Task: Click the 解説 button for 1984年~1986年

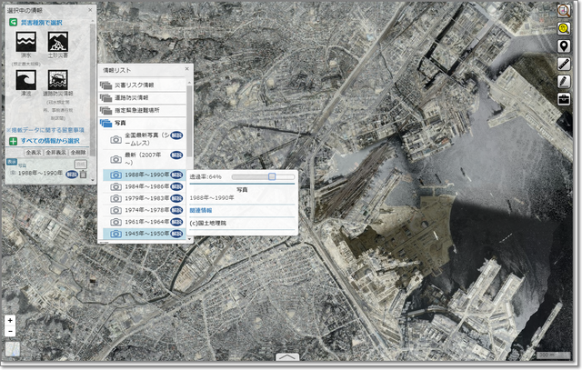Action: click(176, 186)
